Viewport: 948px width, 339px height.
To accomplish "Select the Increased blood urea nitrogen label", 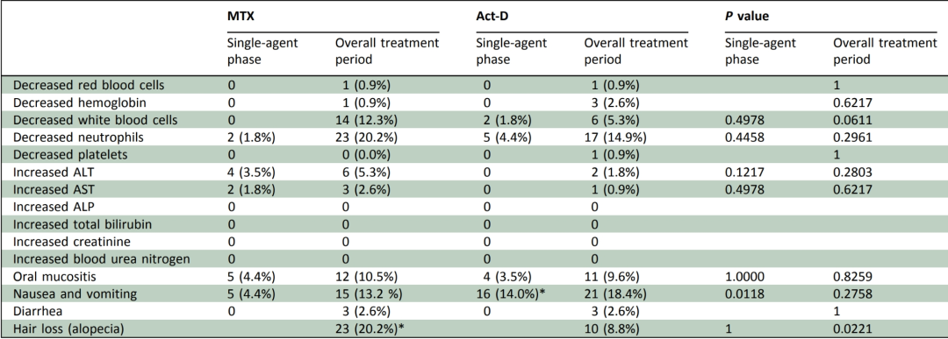I will pos(102,260).
